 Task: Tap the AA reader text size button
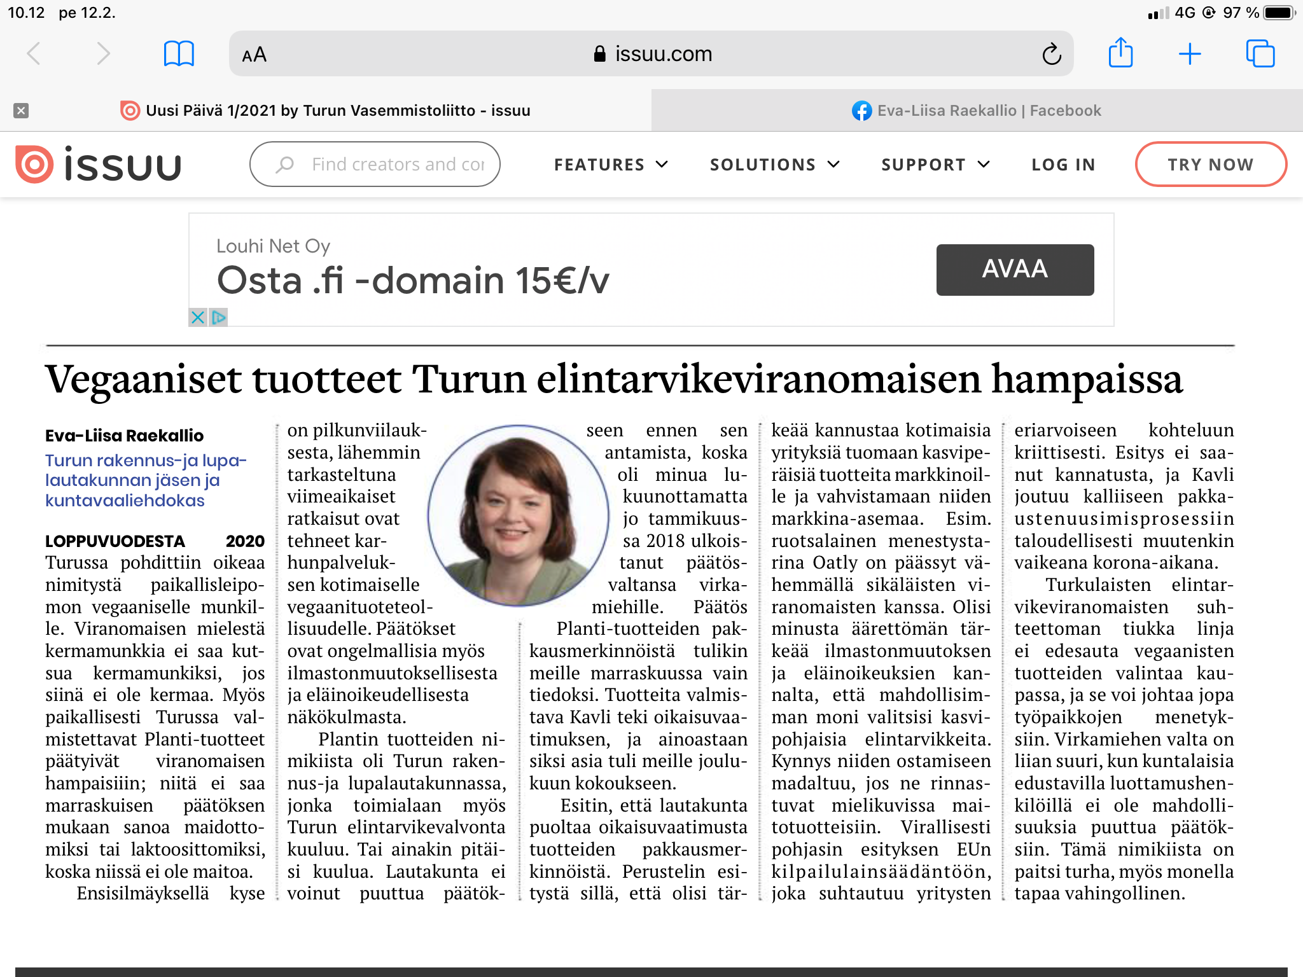(254, 55)
